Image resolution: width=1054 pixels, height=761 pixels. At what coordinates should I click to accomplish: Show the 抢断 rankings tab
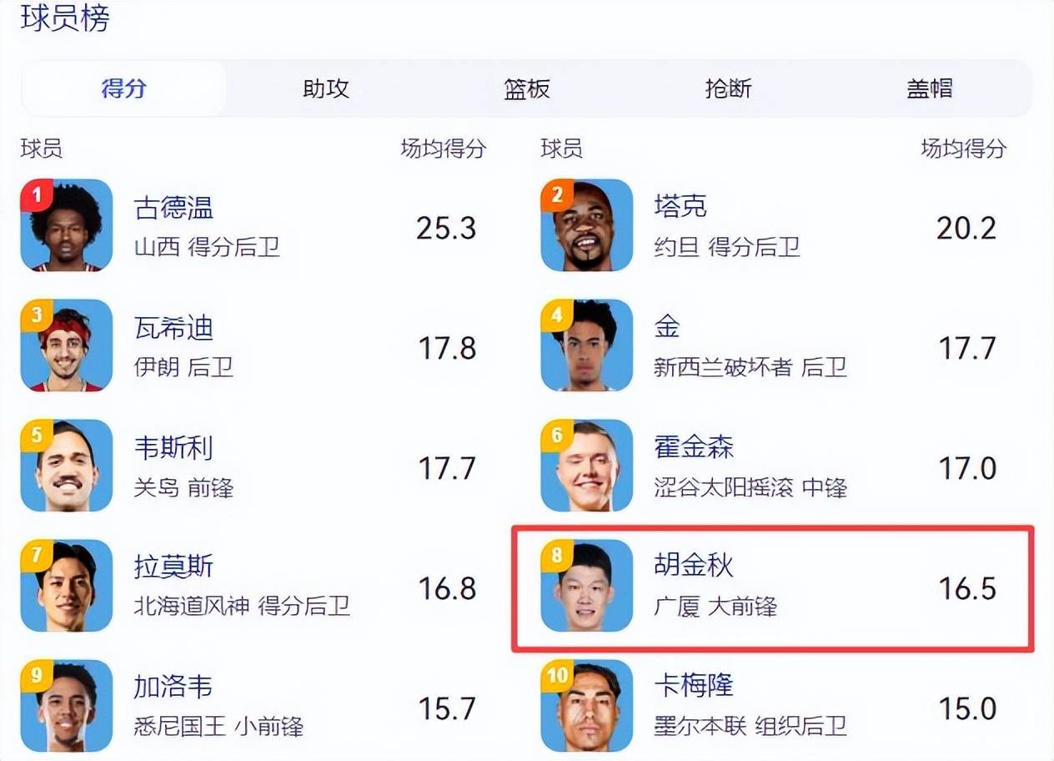tap(728, 88)
